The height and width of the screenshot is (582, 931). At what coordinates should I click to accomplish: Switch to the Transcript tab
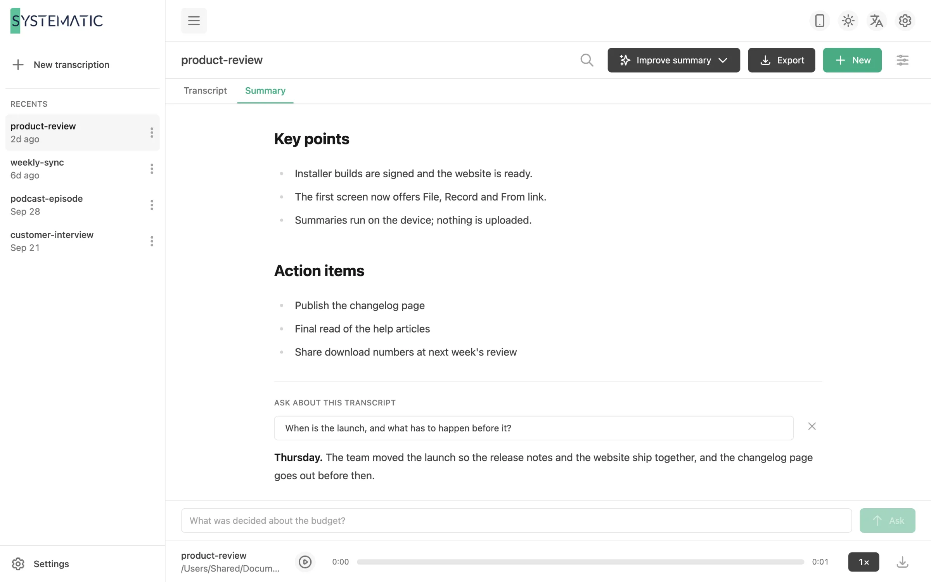click(x=205, y=90)
